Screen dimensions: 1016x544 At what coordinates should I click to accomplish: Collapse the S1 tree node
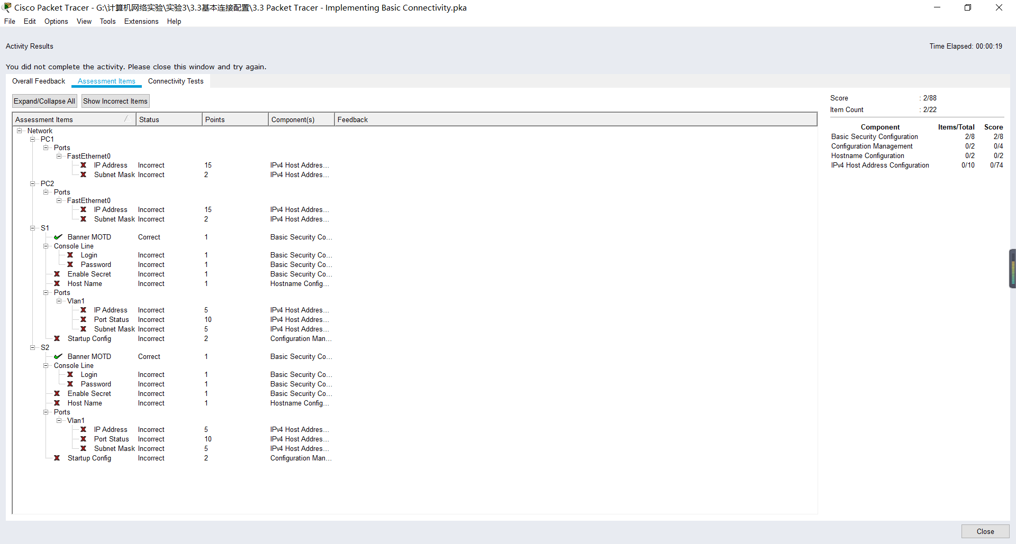[33, 228]
